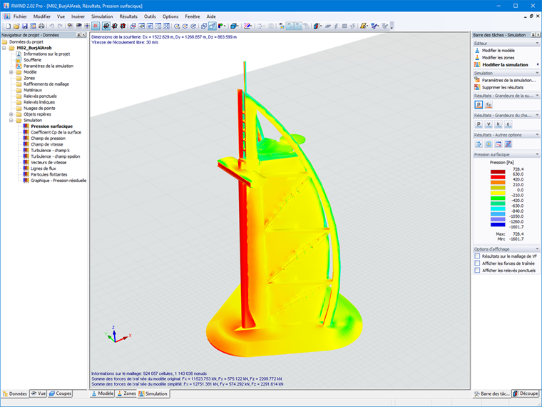Click the New file toolbar icon

coord(9,26)
